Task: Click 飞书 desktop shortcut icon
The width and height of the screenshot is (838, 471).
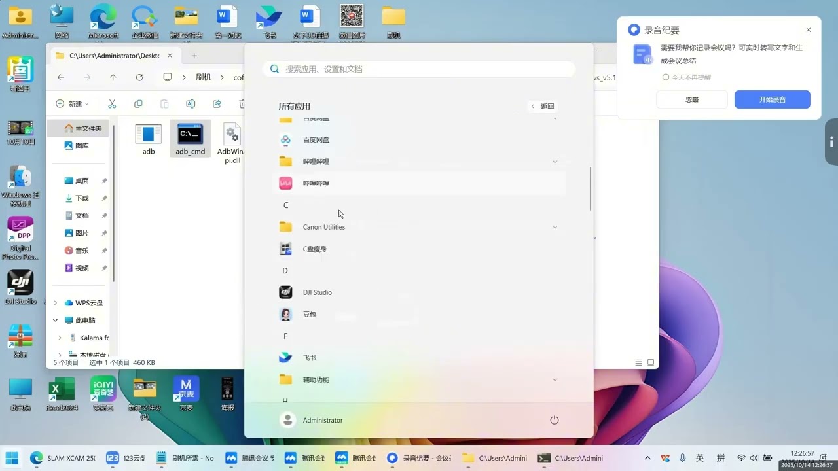Action: (x=269, y=22)
